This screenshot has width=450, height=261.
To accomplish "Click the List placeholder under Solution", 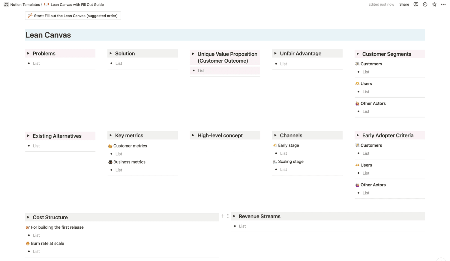I will coord(119,63).
